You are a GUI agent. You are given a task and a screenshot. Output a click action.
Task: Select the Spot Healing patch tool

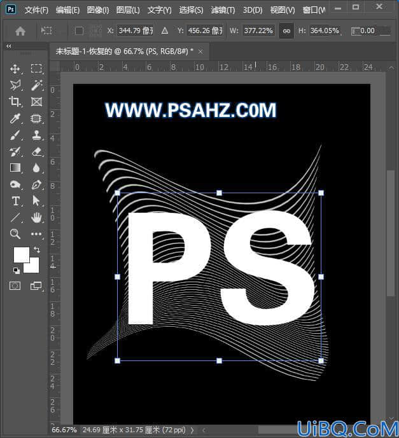pyautogui.click(x=36, y=118)
